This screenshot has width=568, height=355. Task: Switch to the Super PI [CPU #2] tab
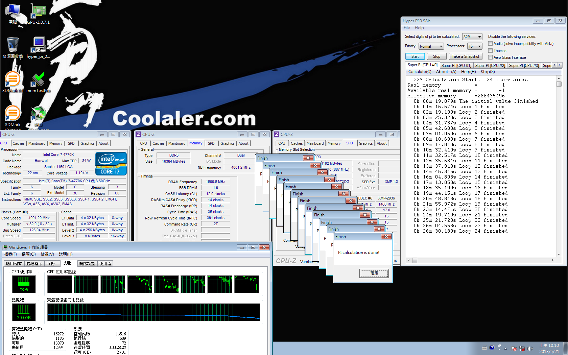pos(490,66)
